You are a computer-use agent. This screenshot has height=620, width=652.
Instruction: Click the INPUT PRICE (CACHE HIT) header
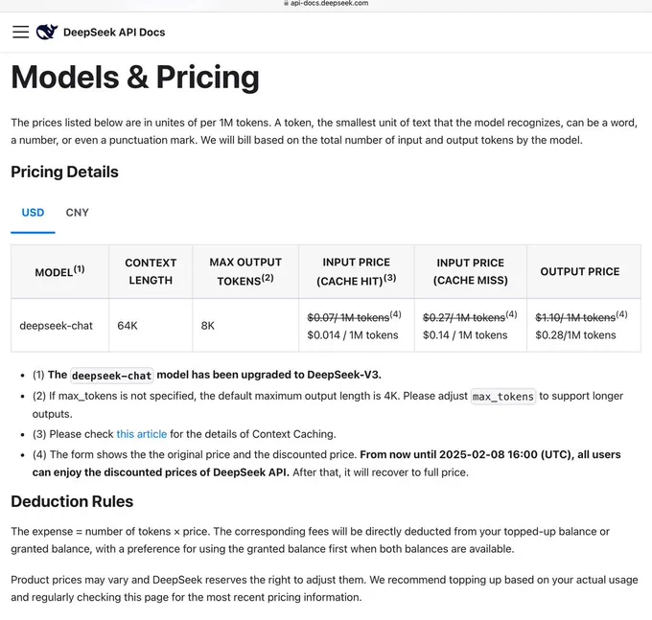tap(357, 271)
